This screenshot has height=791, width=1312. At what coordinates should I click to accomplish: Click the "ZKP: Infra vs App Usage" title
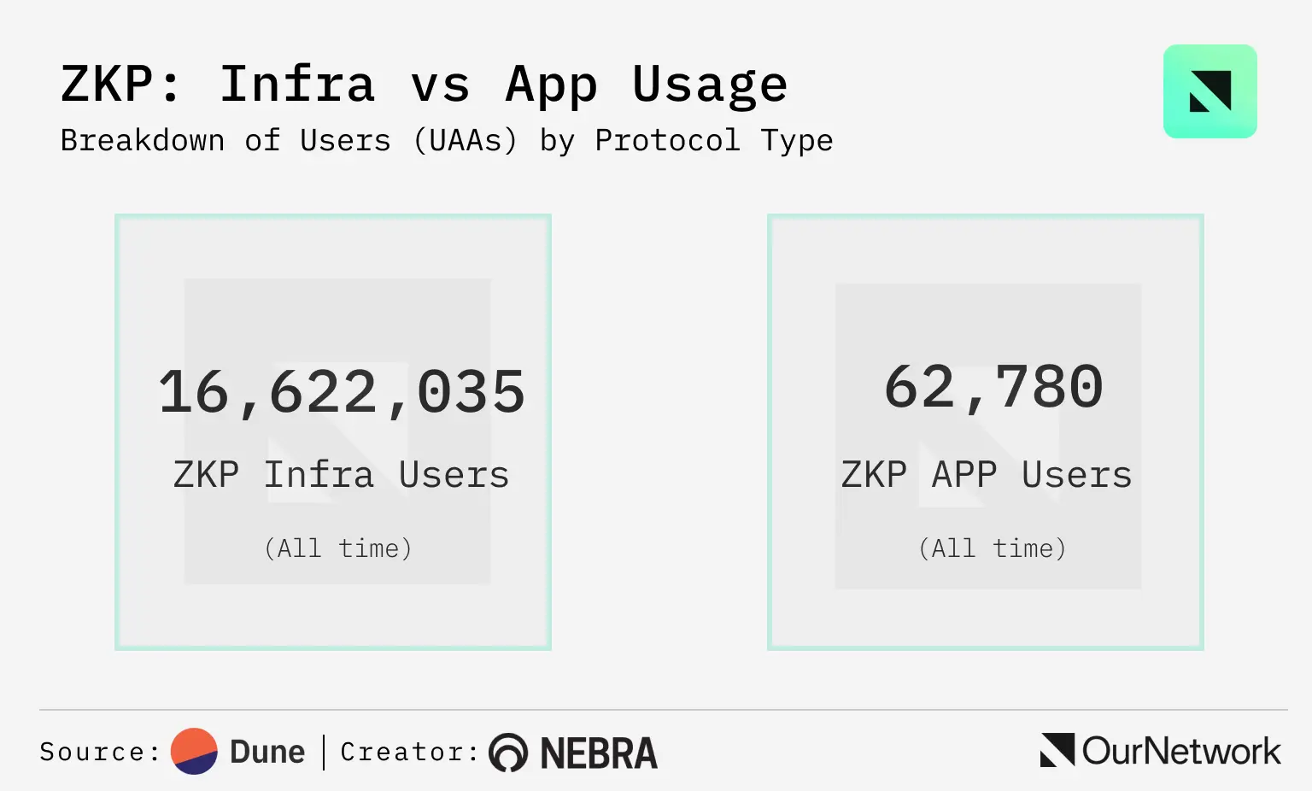point(424,85)
